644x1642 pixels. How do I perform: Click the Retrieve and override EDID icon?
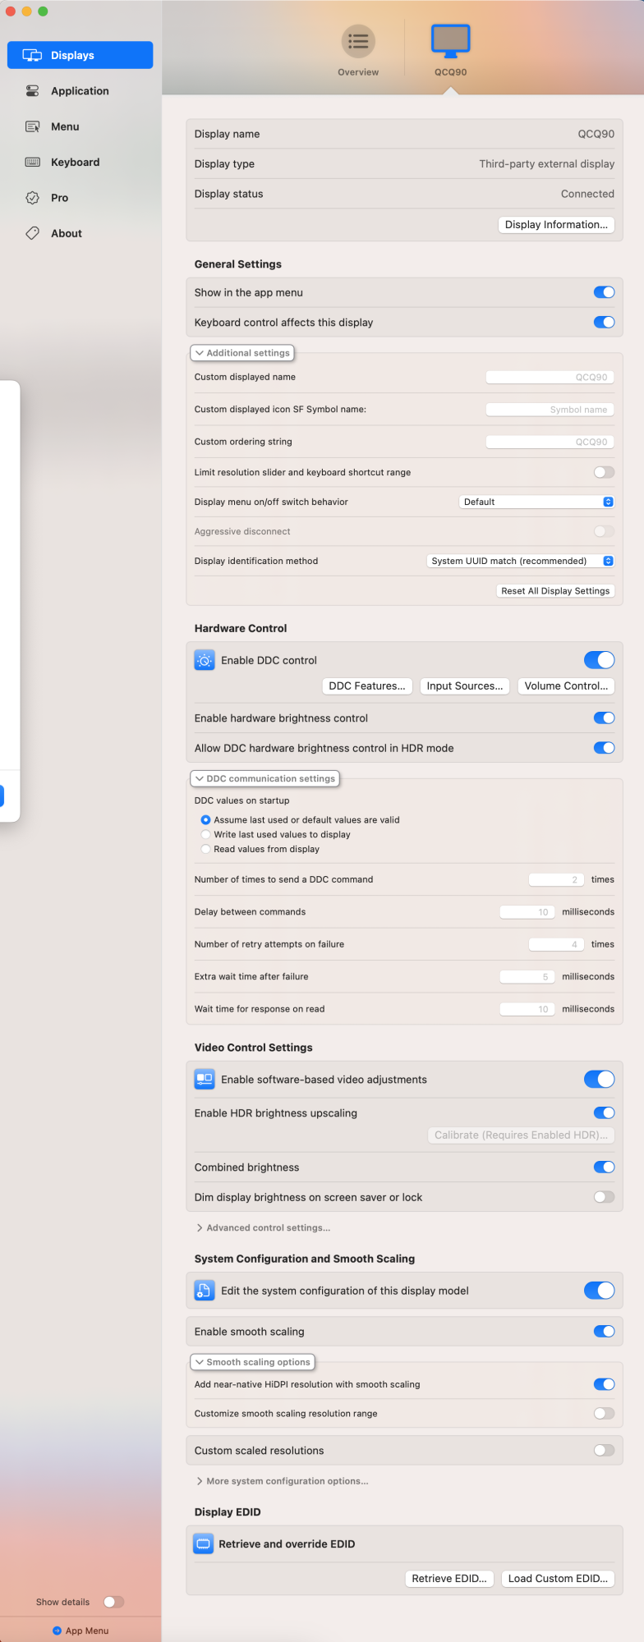click(x=203, y=1544)
